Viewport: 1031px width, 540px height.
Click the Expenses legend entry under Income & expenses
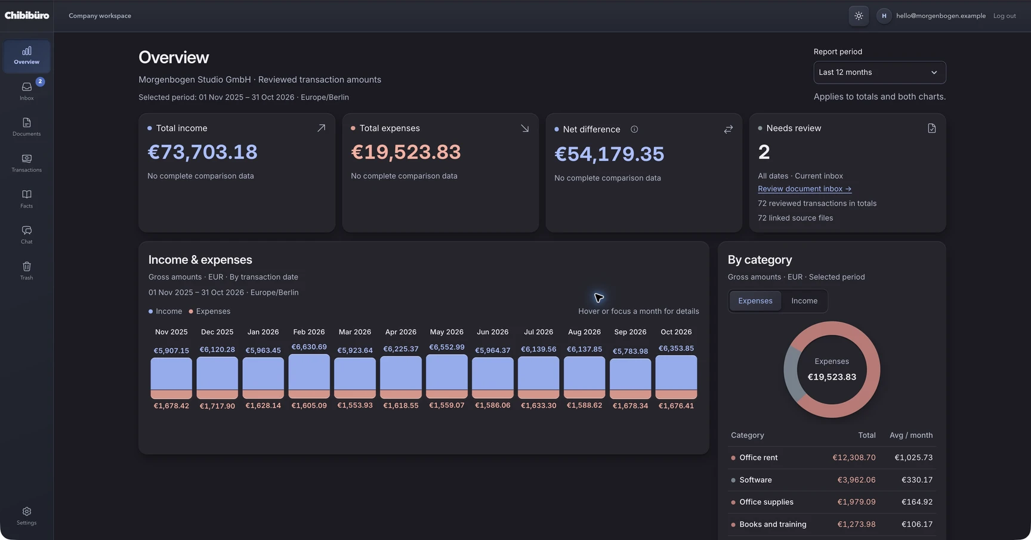click(209, 311)
